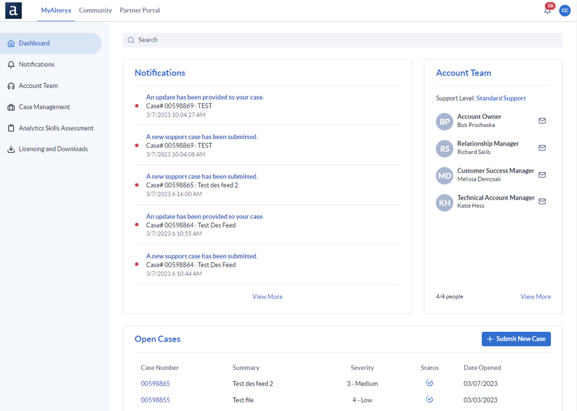Click the 'Test des feed 2' summary cell
The width and height of the screenshot is (577, 411).
pyautogui.click(x=253, y=383)
